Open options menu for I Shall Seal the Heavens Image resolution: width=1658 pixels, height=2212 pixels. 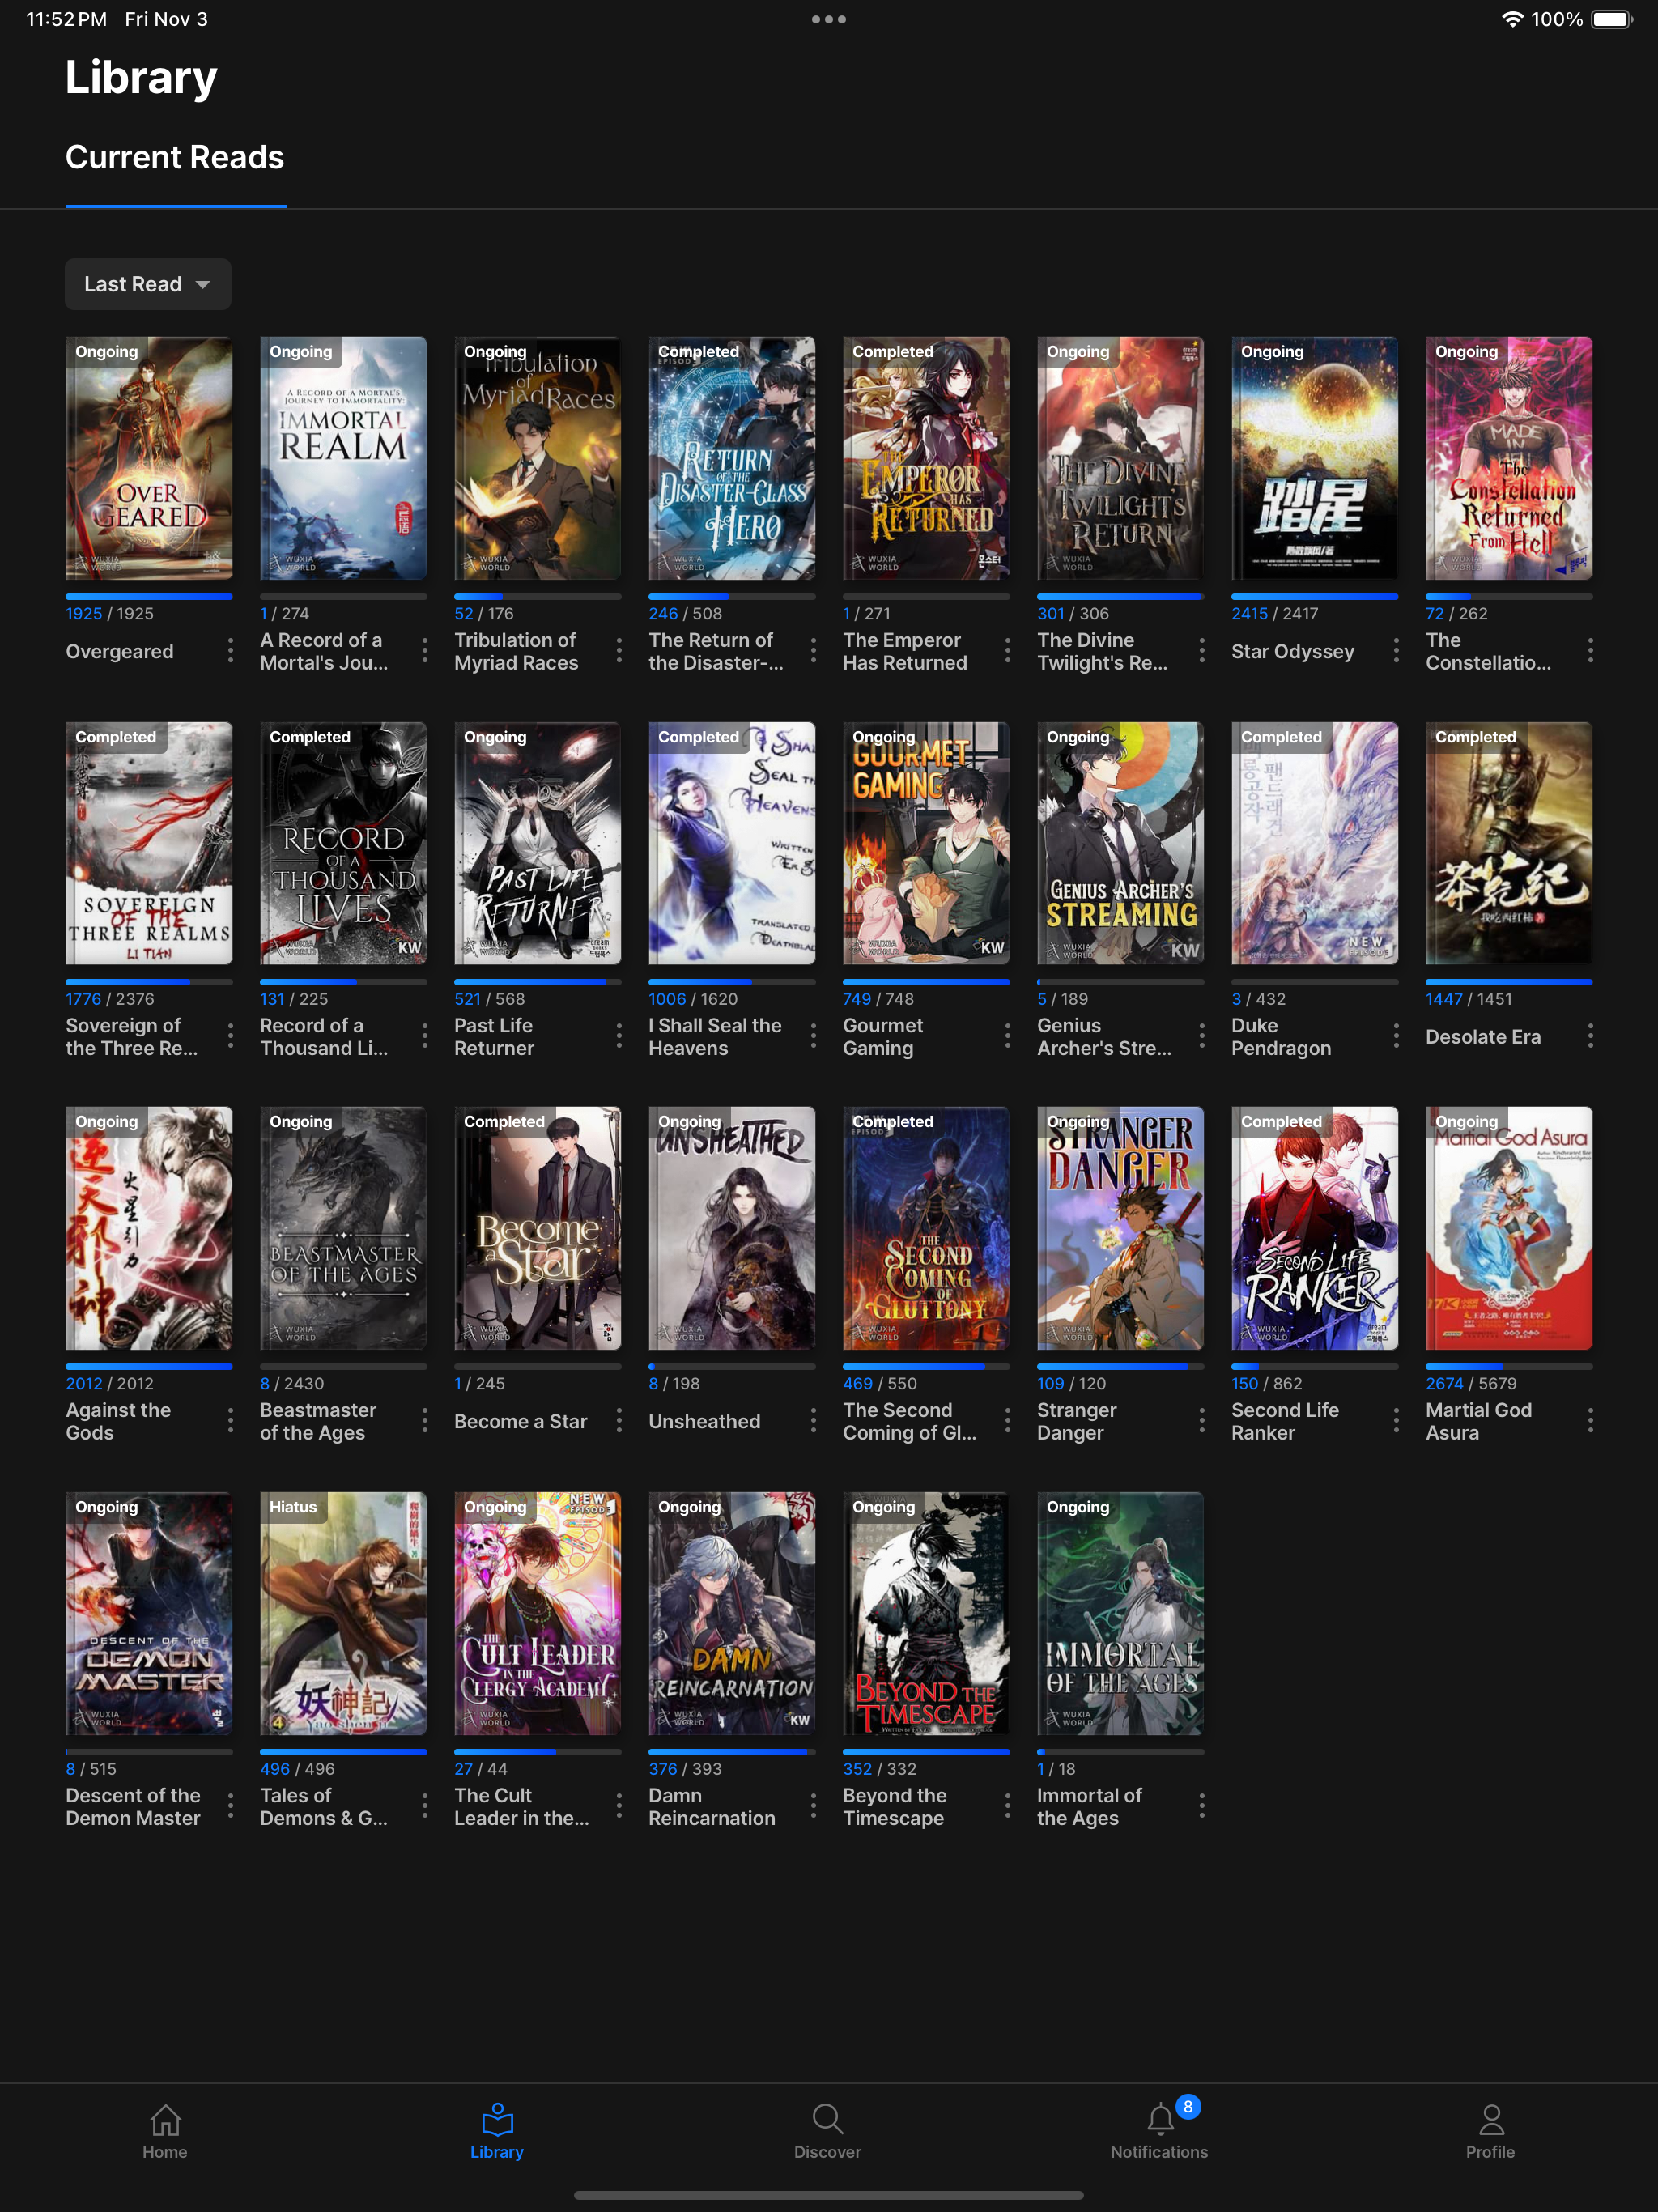coord(813,1036)
